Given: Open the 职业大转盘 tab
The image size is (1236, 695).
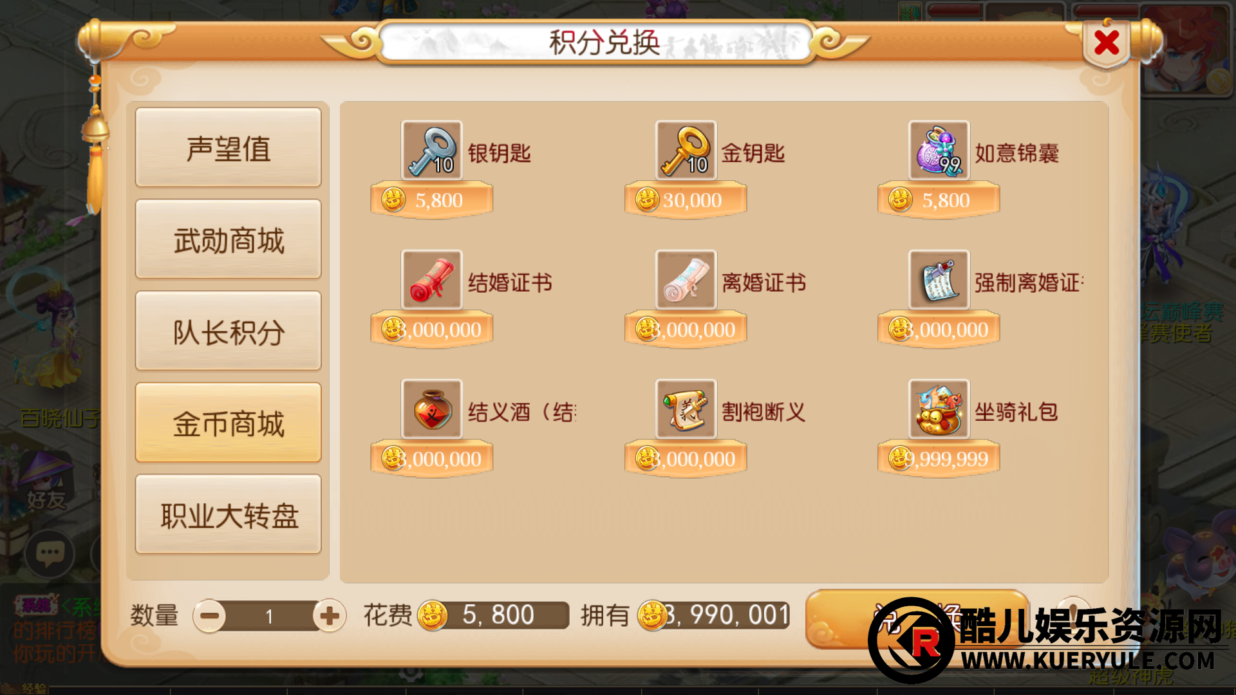Looking at the screenshot, I should (228, 515).
